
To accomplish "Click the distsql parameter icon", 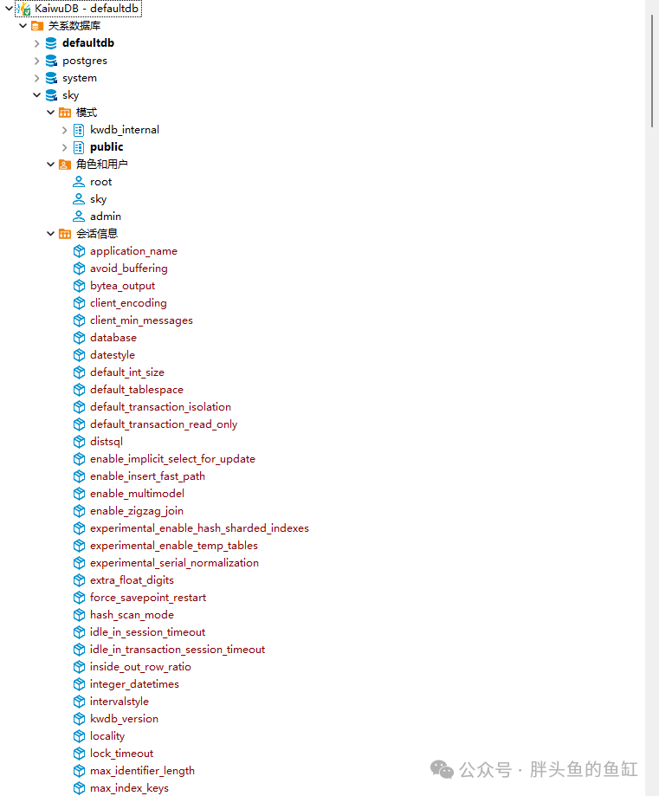I will pyautogui.click(x=79, y=442).
